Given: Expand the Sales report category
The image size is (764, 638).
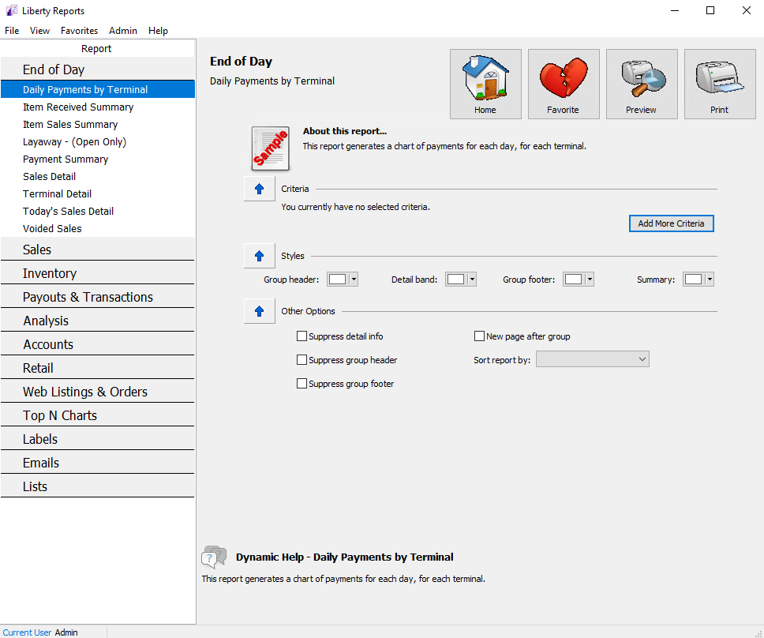Looking at the screenshot, I should 97,249.
